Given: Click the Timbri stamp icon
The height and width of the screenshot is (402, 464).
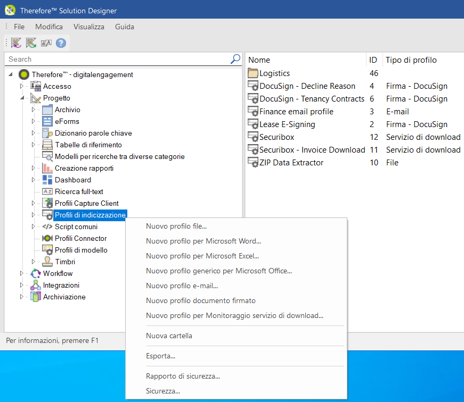Looking at the screenshot, I should [x=47, y=262].
